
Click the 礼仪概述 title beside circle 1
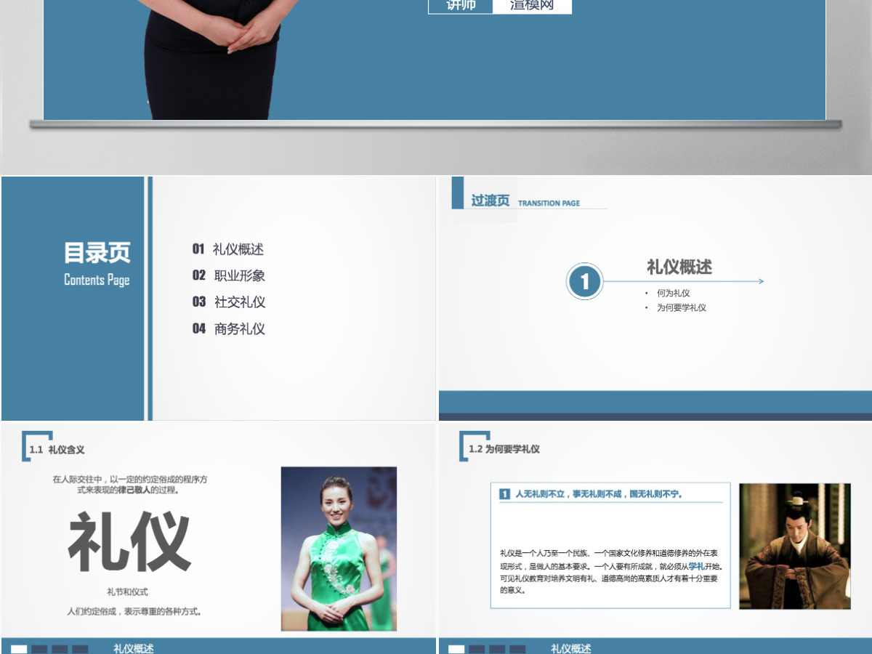pos(679,267)
